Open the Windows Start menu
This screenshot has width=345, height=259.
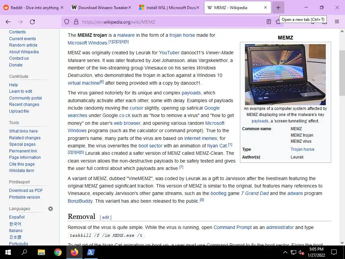(x=8, y=252)
